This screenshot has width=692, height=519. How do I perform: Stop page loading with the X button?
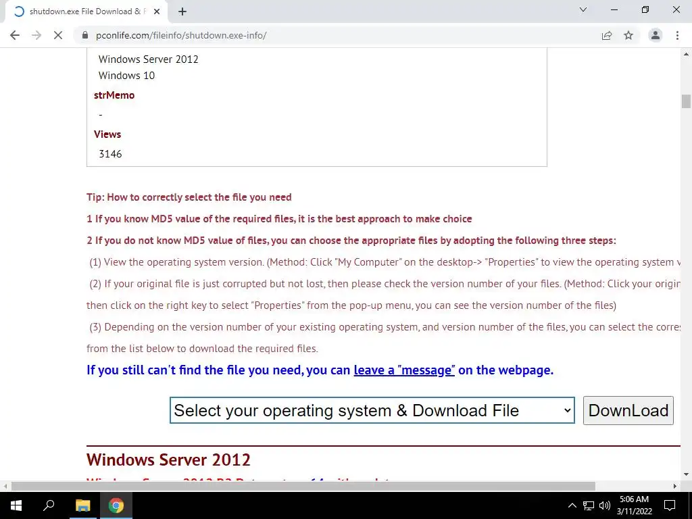(x=58, y=35)
